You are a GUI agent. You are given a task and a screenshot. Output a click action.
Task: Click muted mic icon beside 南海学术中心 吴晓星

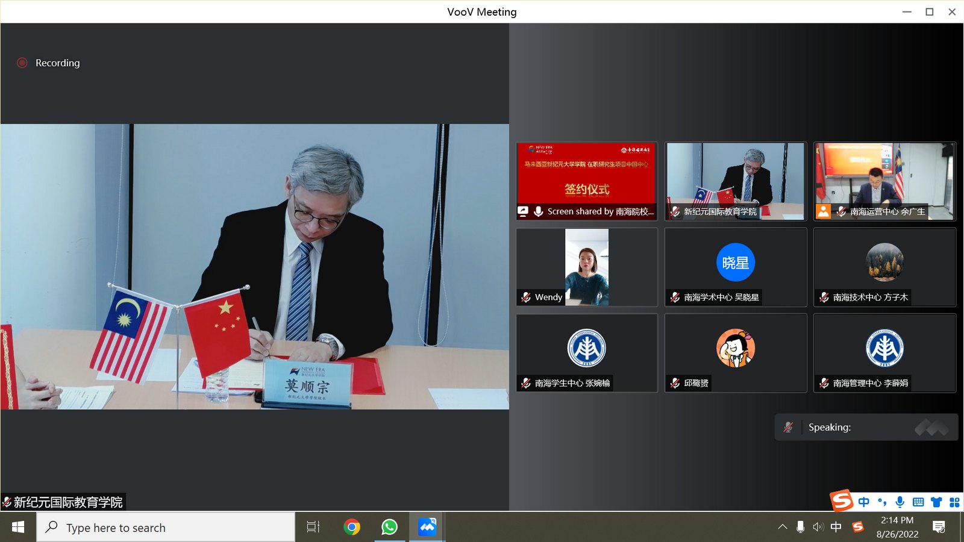[675, 297]
